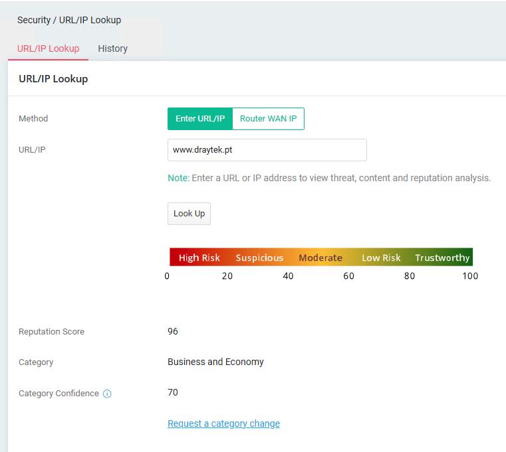Click the Category Confidence info icon
This screenshot has height=452, width=506.
coord(107,394)
